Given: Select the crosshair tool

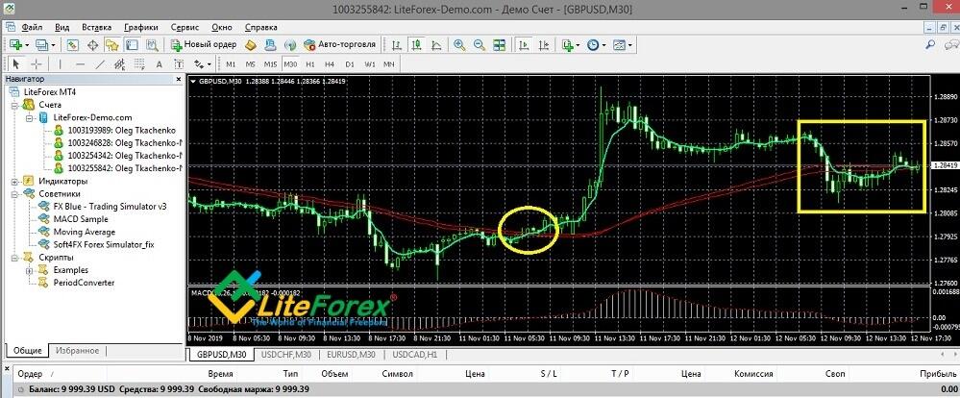Looking at the screenshot, I should click(x=37, y=63).
